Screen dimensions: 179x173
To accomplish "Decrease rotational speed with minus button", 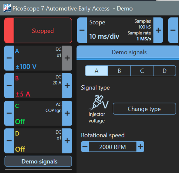I will (85, 146).
